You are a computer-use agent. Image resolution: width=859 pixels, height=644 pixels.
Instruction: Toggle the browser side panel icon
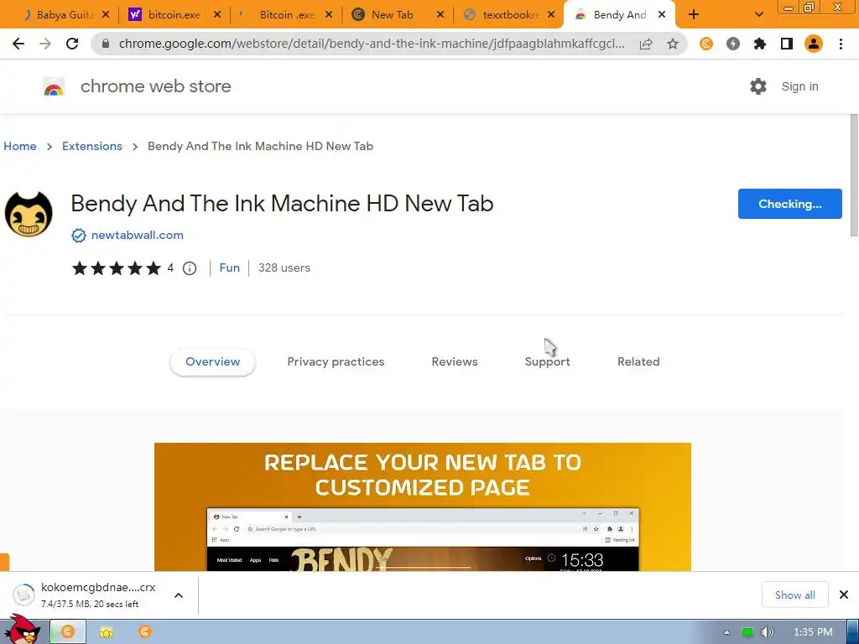coord(787,44)
